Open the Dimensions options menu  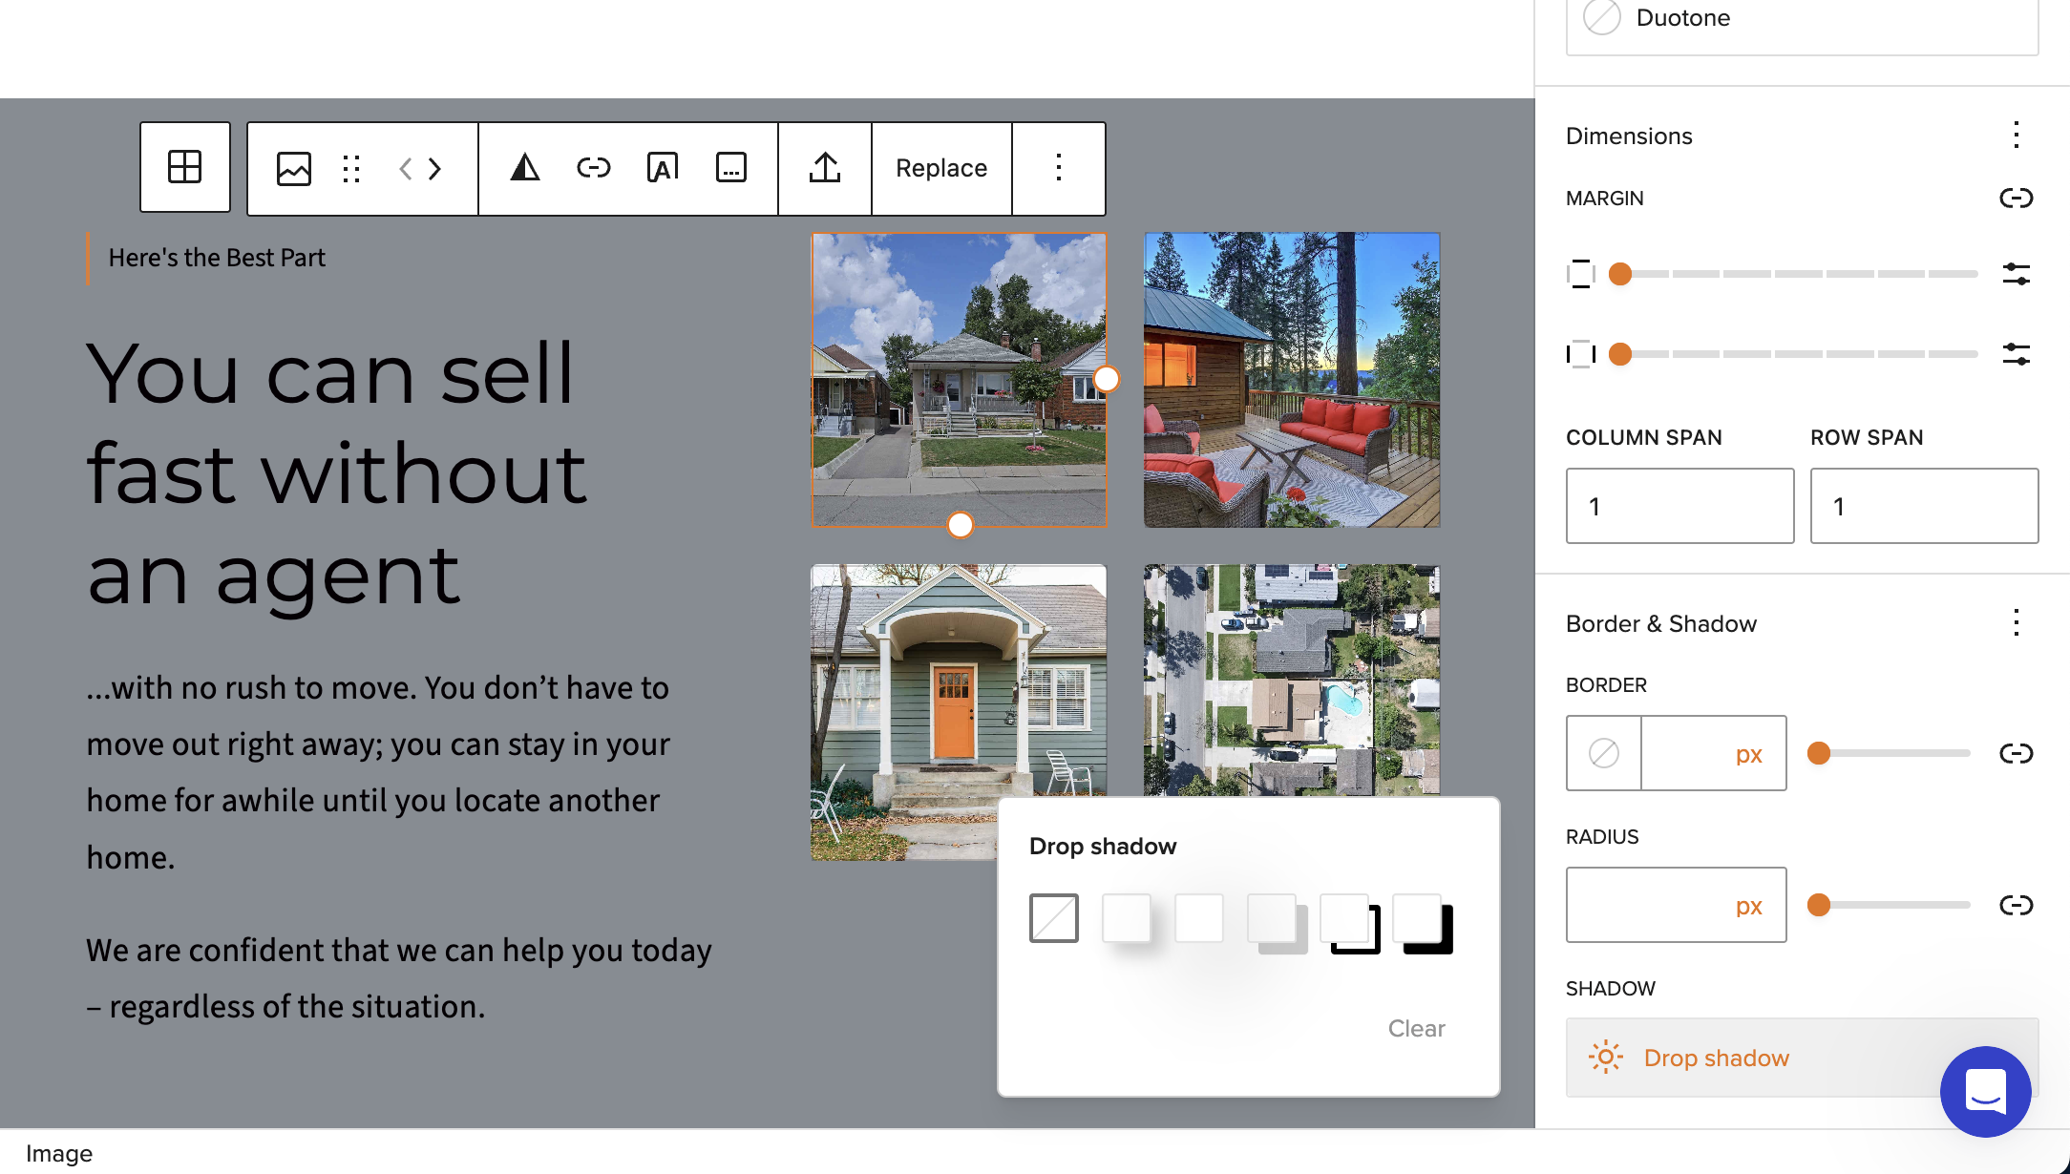[2016, 136]
